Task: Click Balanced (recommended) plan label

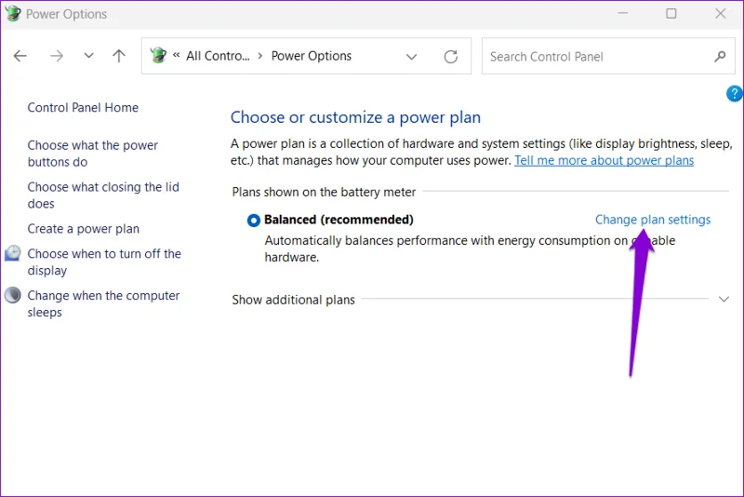Action: pyautogui.click(x=339, y=220)
